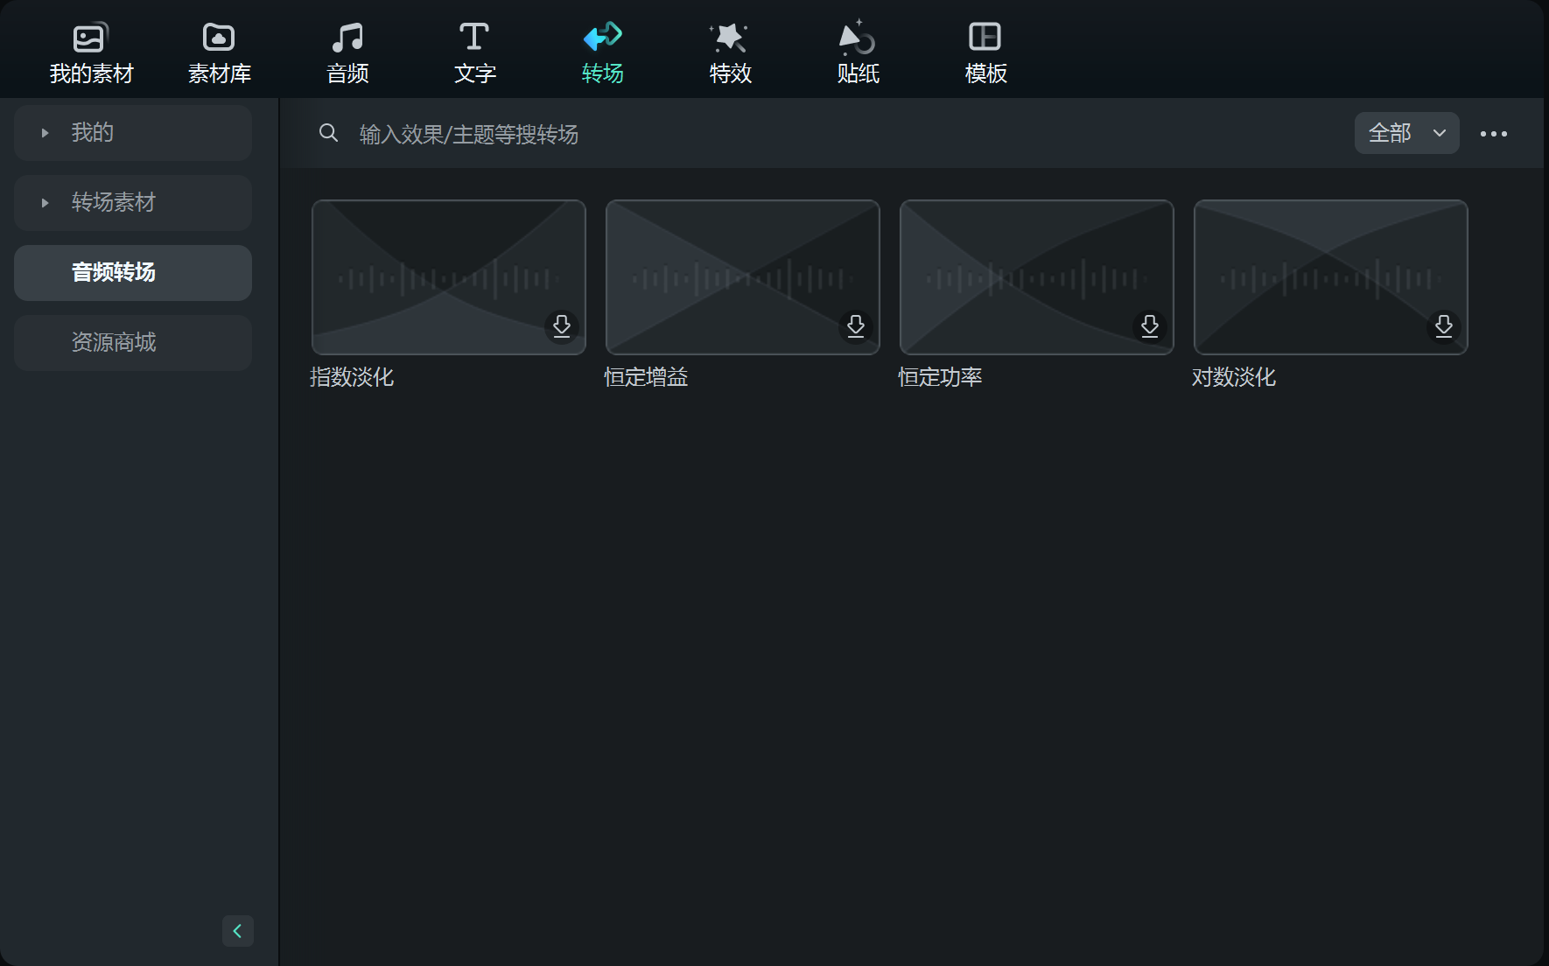Download the 指数淡化 transition
The image size is (1549, 966).
(x=562, y=326)
